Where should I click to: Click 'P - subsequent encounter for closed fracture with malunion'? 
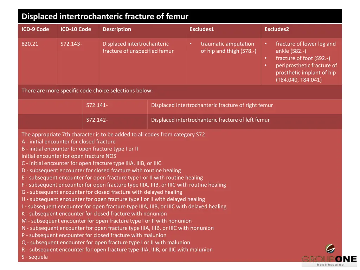click(94, 235)
